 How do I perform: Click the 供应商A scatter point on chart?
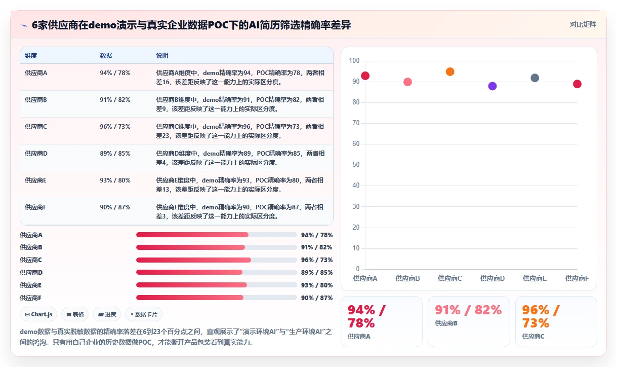click(x=365, y=76)
